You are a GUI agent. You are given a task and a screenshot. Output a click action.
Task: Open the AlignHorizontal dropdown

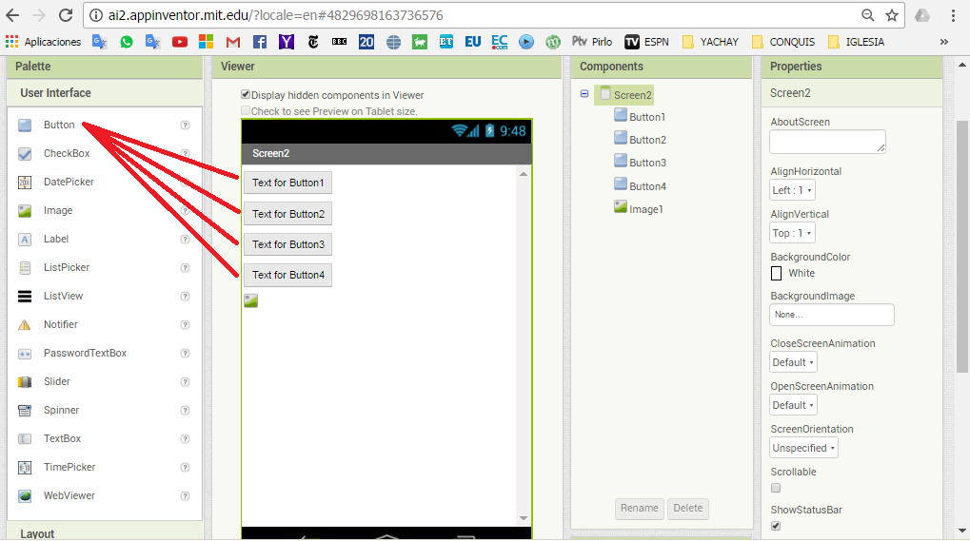[792, 190]
